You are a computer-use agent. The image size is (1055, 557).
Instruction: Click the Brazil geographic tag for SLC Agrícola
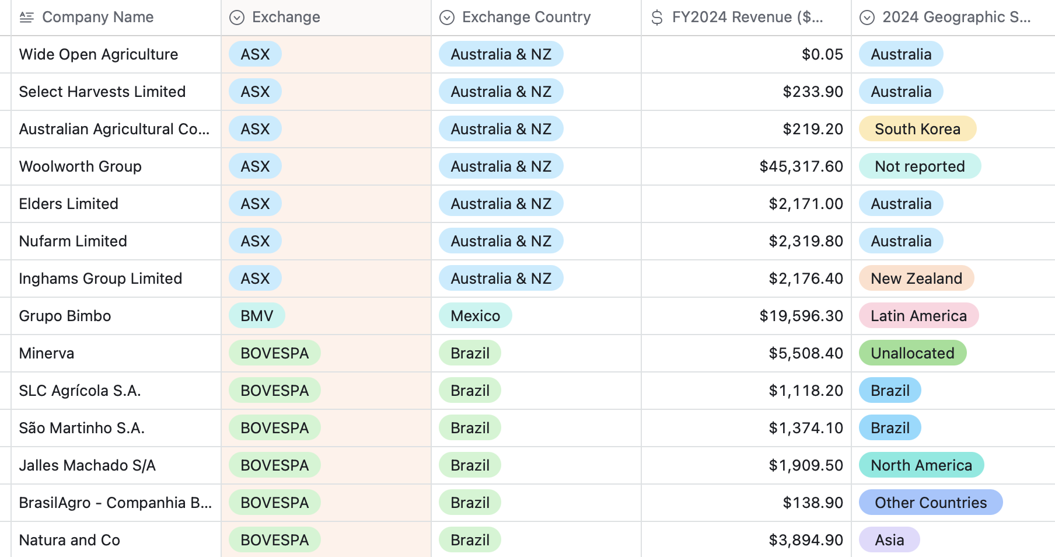click(890, 391)
